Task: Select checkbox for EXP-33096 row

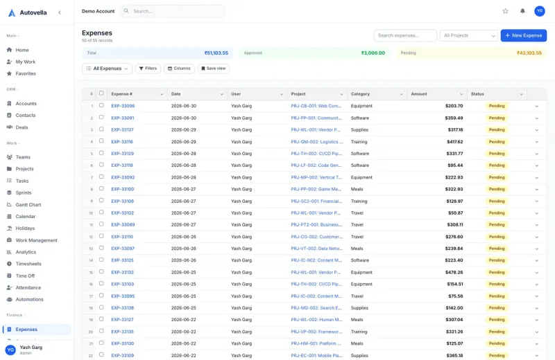Action: coord(101,105)
